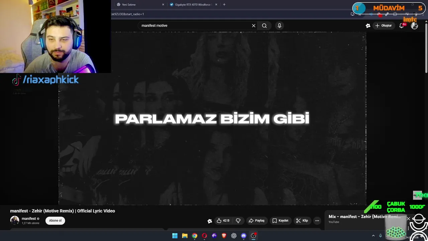Close the Gigabyte RTX 4070 tab
This screenshot has height=241, width=428.
[216, 5]
